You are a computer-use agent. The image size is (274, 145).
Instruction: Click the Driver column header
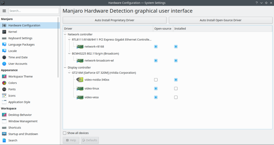[108, 29]
